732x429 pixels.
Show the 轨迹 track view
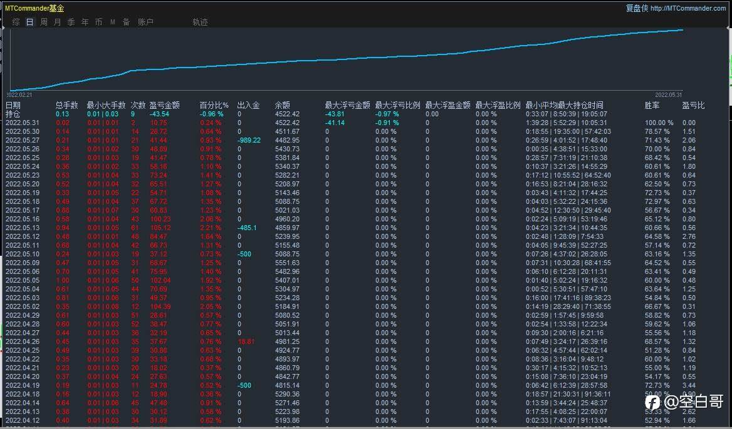(201, 22)
